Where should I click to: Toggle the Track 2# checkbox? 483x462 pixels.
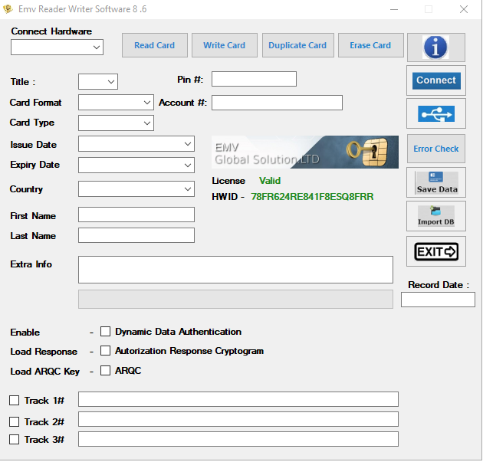coord(14,421)
